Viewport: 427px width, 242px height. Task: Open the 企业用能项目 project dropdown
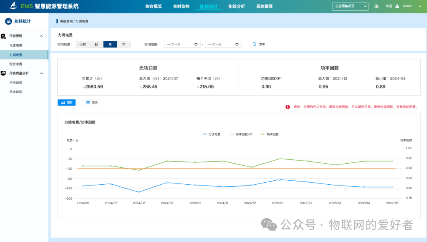pyautogui.click(x=350, y=6)
